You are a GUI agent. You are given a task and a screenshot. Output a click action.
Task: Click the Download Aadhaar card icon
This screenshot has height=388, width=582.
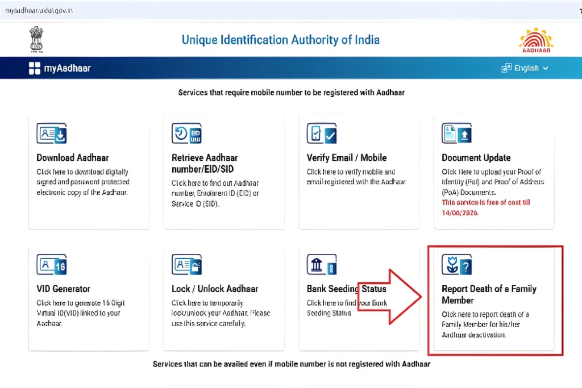(52, 133)
